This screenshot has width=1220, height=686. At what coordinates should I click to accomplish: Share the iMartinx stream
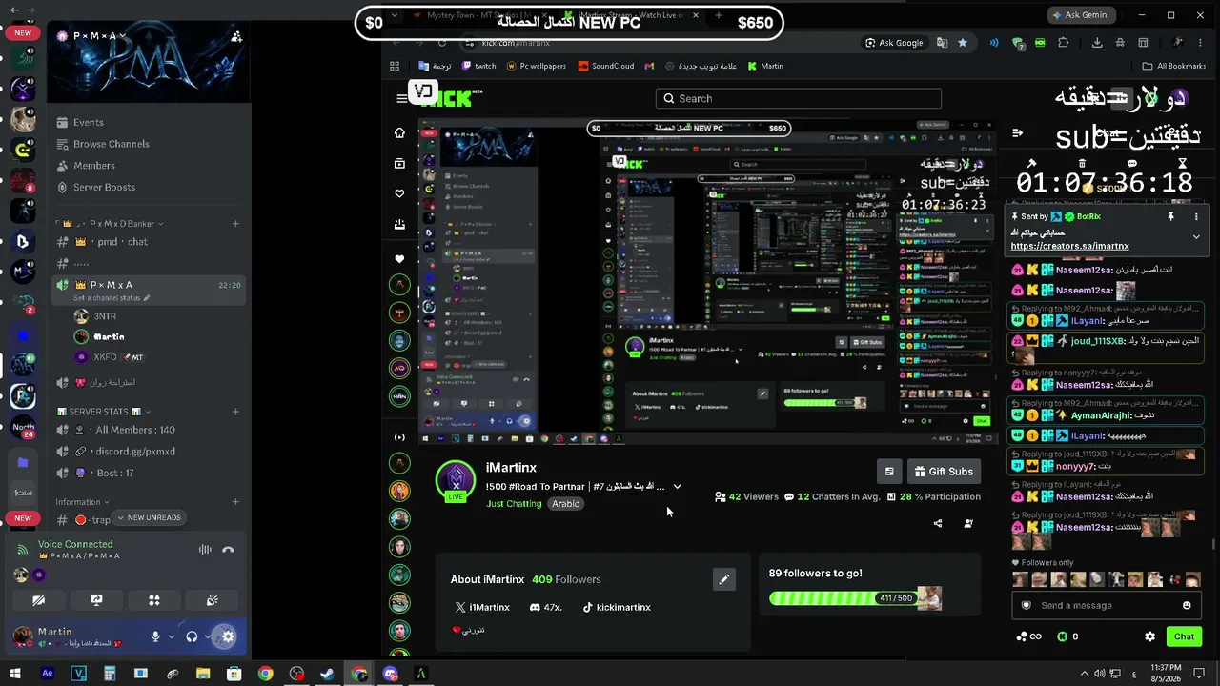pyautogui.click(x=938, y=523)
